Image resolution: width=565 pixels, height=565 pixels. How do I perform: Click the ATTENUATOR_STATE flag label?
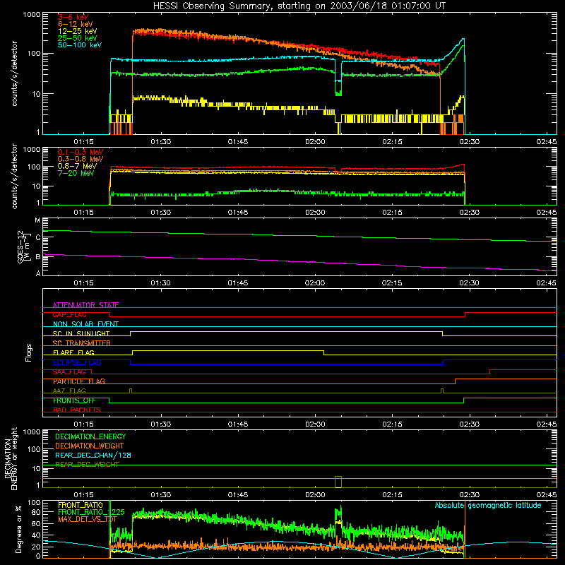point(85,305)
